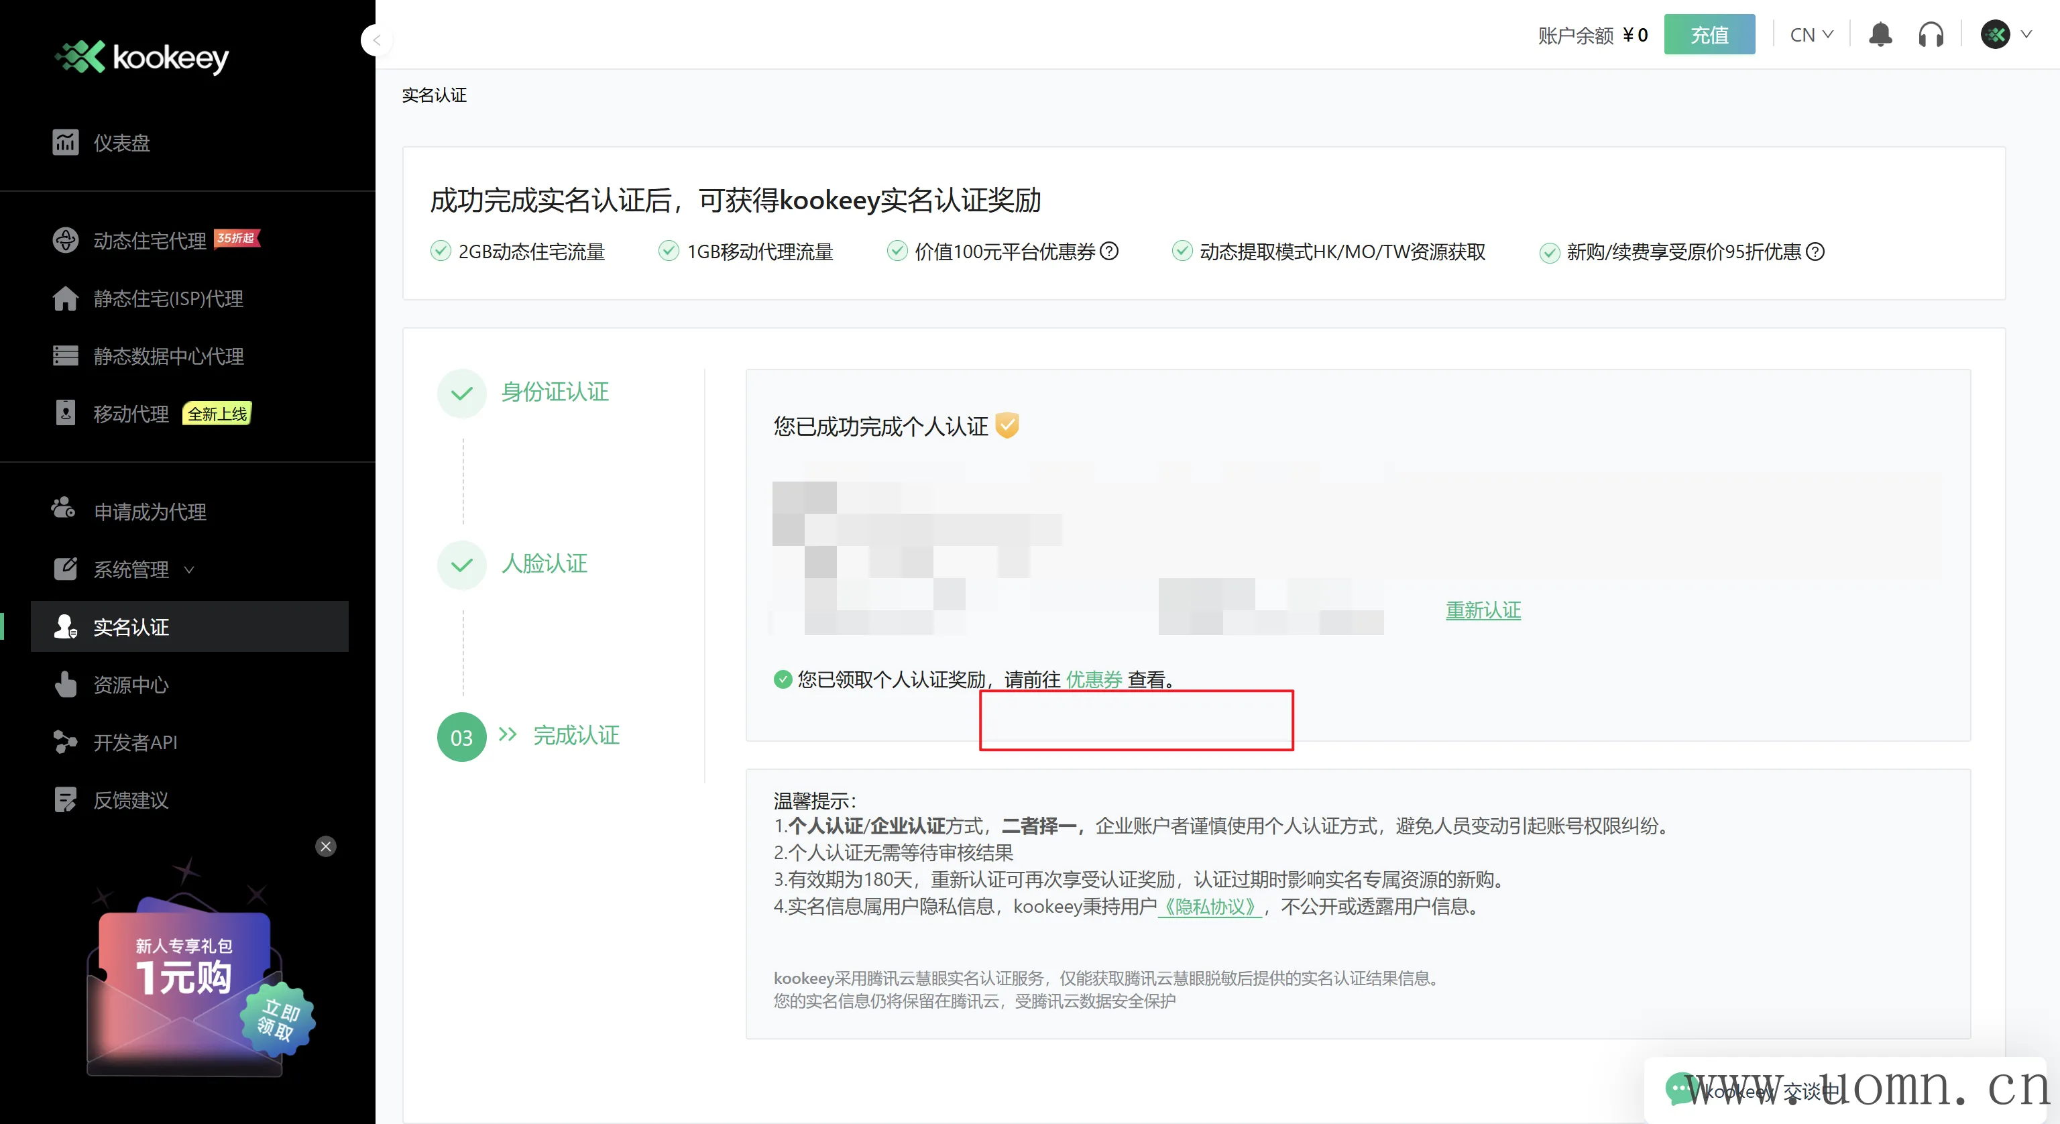Click the notification bell icon
The image size is (2060, 1124).
[1880, 35]
